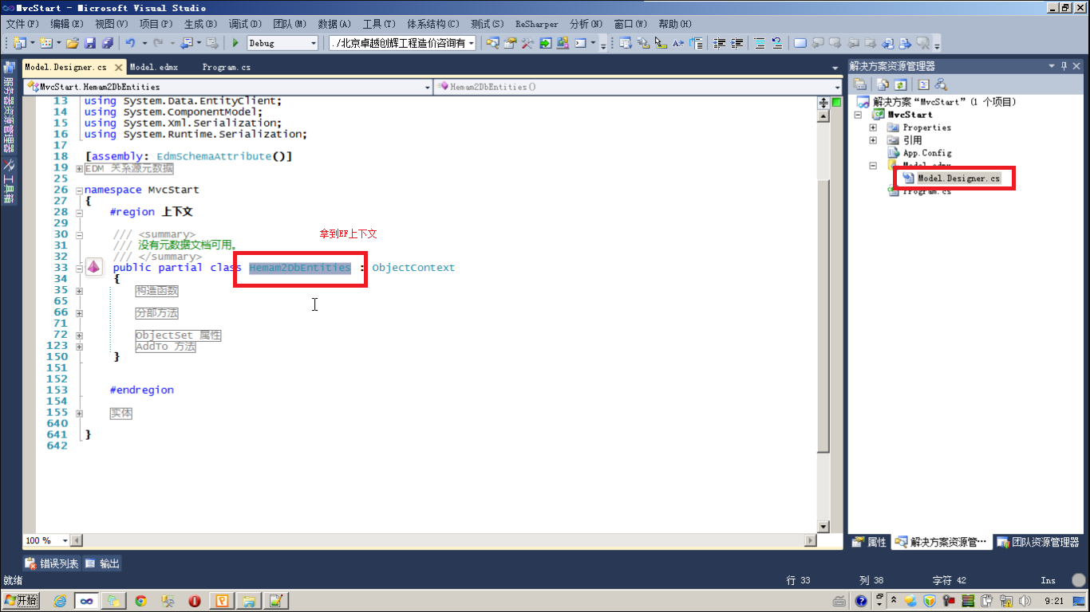Open Toolbox side tab
Screen dimensions: 1090x612
(8, 182)
